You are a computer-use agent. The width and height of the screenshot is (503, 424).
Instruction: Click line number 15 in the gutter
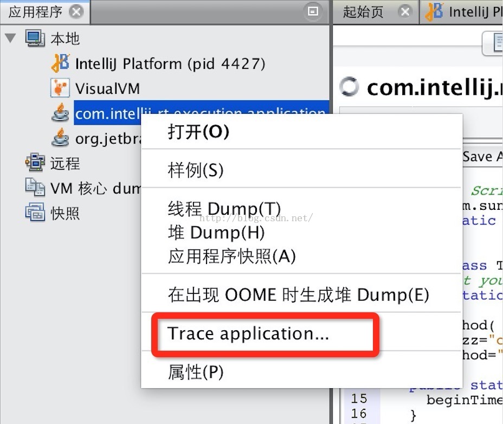click(359, 399)
